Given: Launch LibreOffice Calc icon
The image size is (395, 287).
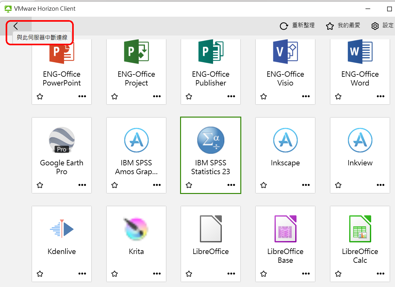Looking at the screenshot, I should point(360,229).
